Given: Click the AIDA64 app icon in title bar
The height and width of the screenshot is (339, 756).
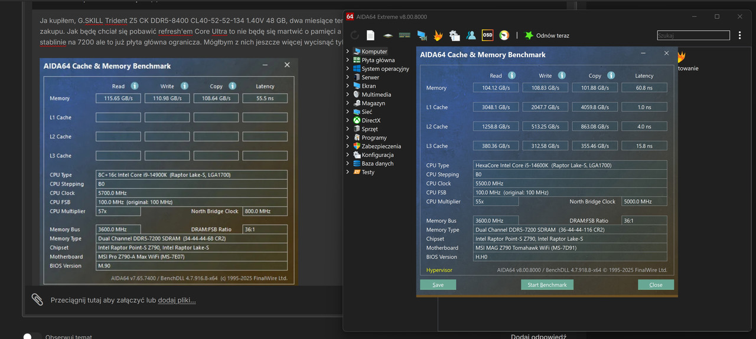Looking at the screenshot, I should coord(350,17).
